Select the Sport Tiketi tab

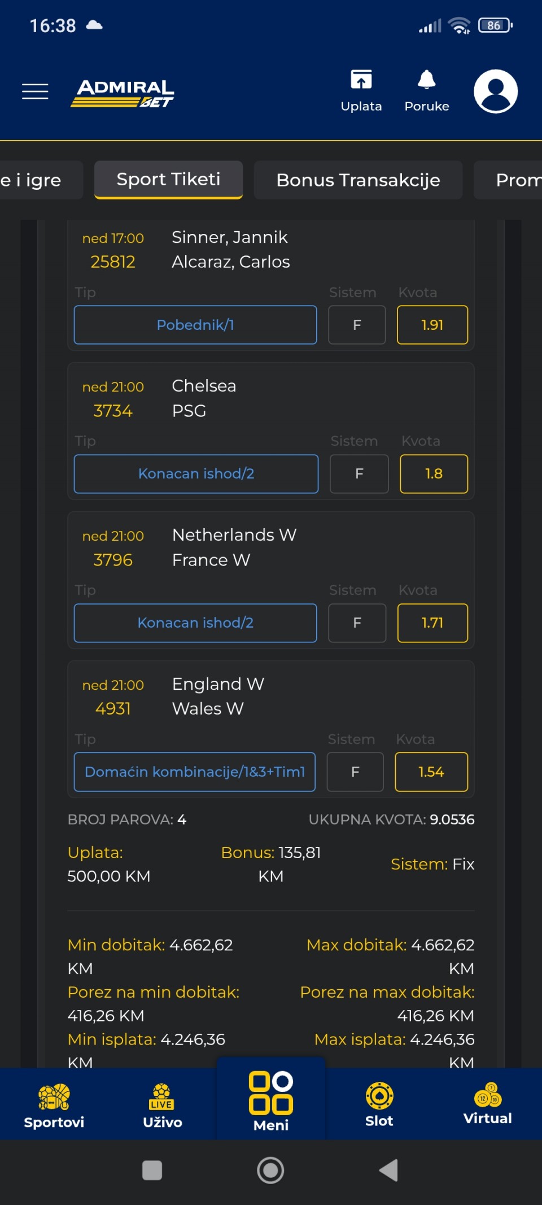168,180
